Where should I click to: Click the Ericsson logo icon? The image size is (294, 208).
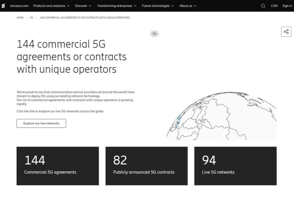click(3, 6)
